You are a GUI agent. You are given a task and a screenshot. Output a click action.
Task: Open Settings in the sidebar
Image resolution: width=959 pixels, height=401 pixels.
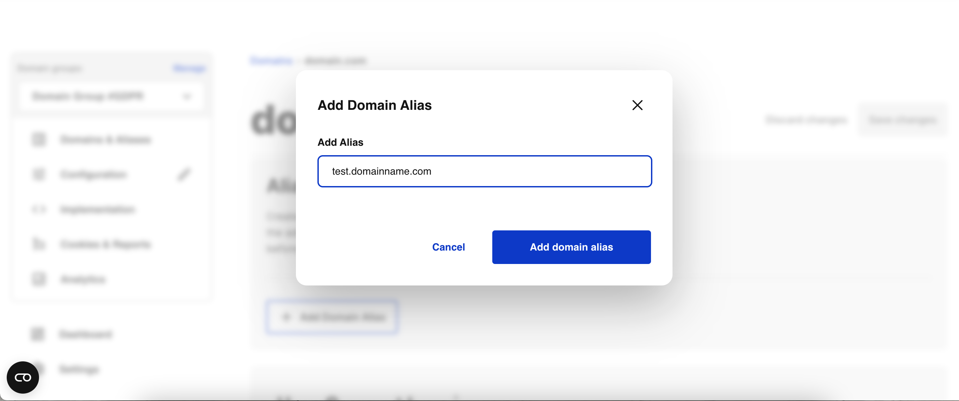tap(79, 369)
